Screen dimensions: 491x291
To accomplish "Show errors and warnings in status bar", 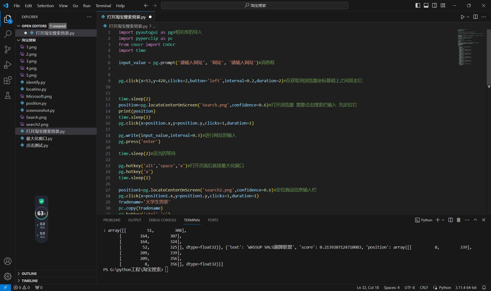I will (22, 287).
